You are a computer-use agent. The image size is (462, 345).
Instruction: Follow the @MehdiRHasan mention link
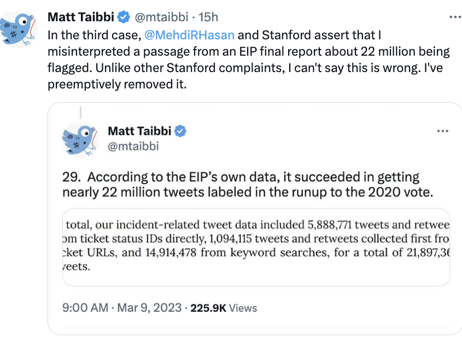point(189,35)
